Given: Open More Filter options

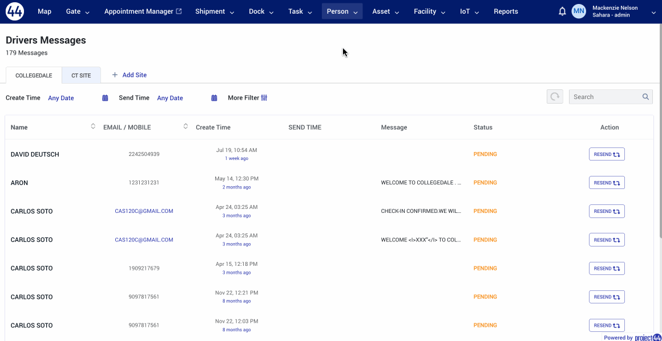Looking at the screenshot, I should pyautogui.click(x=248, y=98).
